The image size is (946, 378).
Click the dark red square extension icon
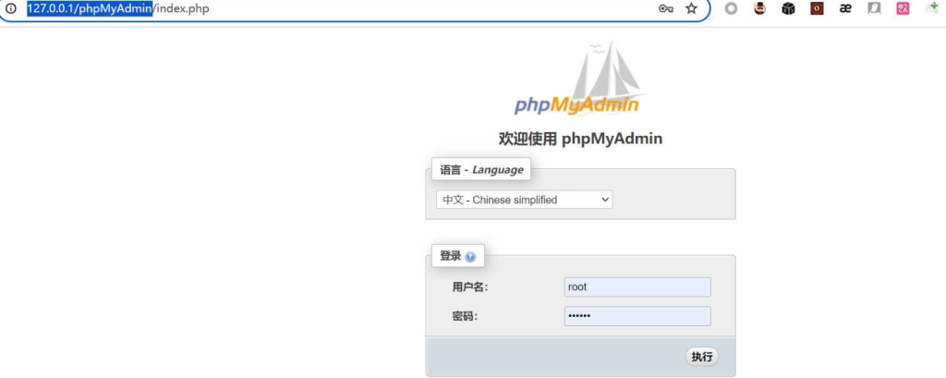[x=817, y=8]
